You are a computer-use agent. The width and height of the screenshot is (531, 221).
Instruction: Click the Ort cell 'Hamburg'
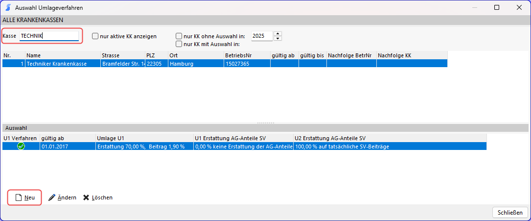(x=196, y=63)
